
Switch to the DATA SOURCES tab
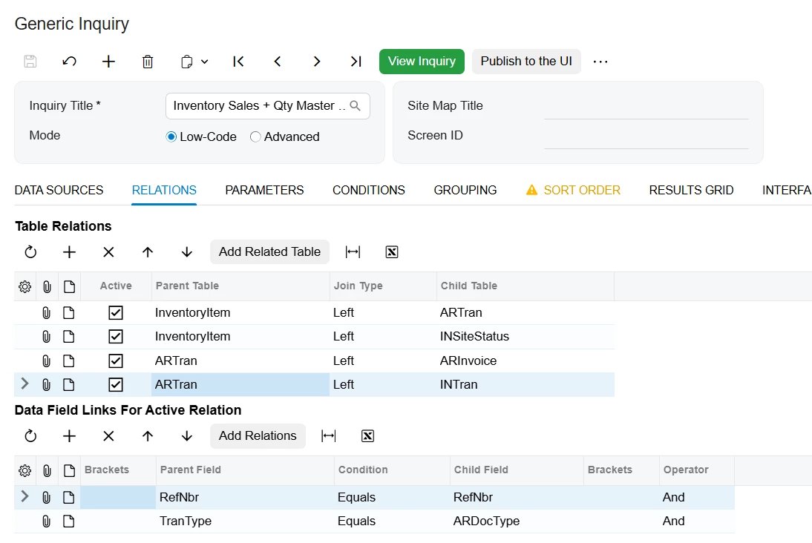[x=59, y=191]
